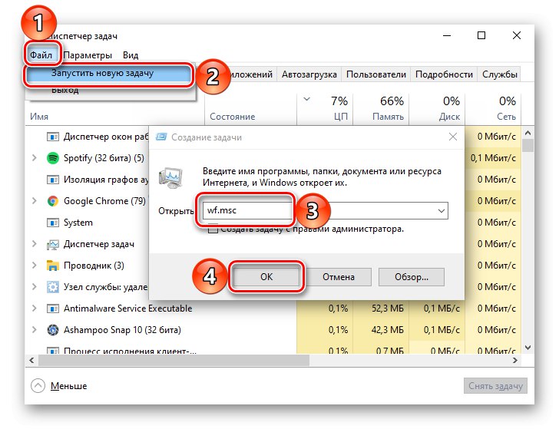This screenshot has width=559, height=429.
Task: Expand the Spotify (32 бита) process group
Action: pyautogui.click(x=35, y=158)
